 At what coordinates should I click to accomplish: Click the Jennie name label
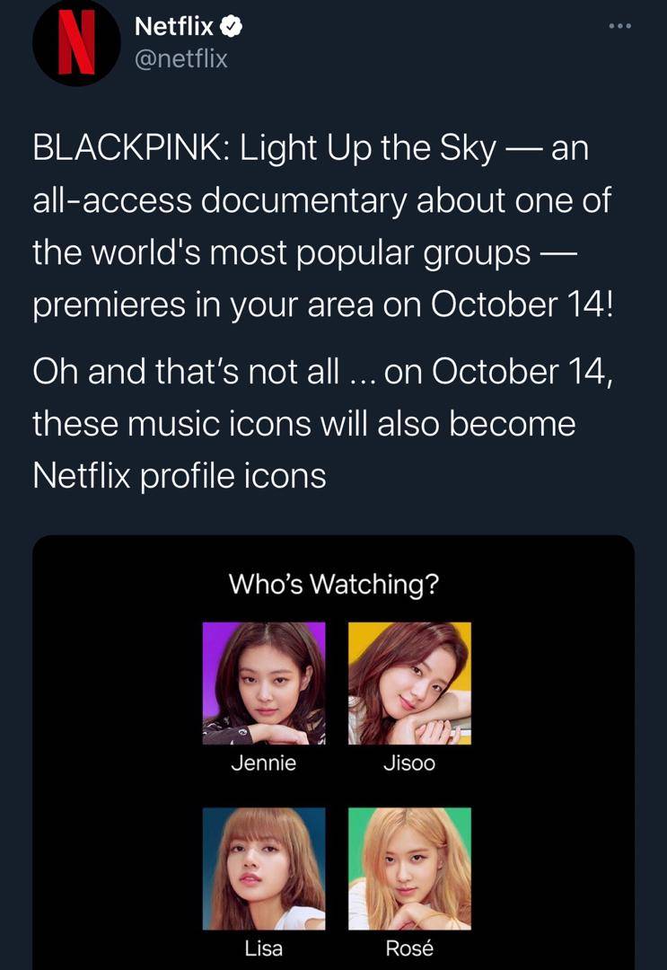tap(264, 763)
